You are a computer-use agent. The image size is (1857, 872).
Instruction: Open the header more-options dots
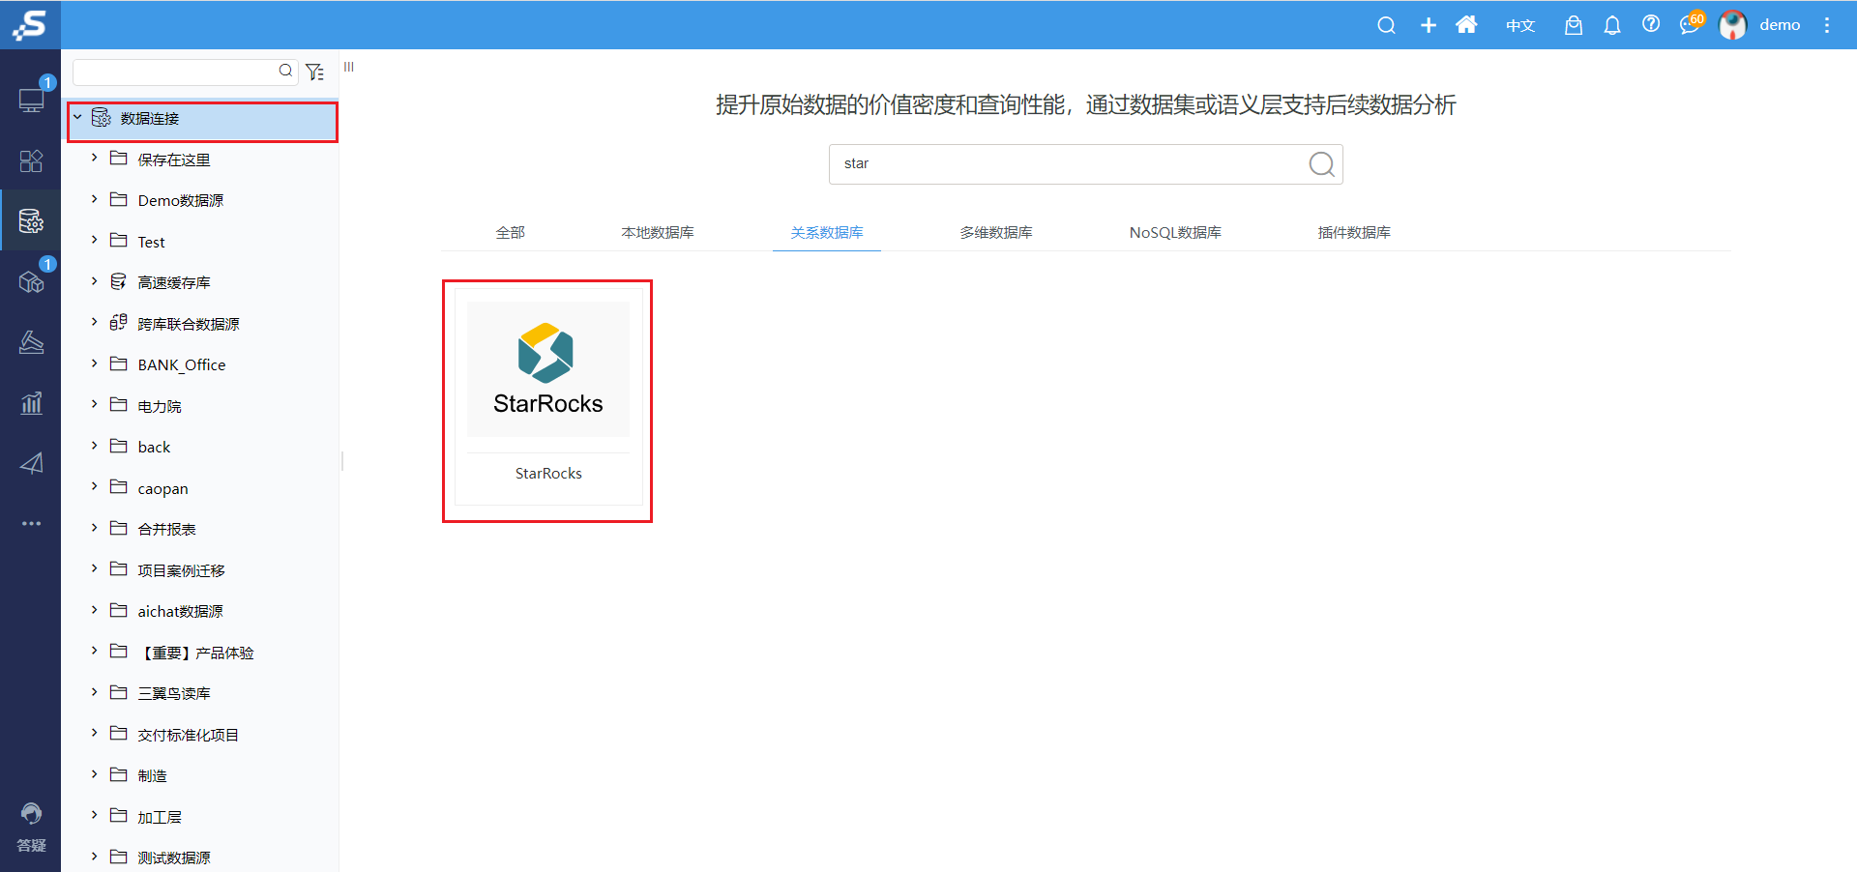1827,25
